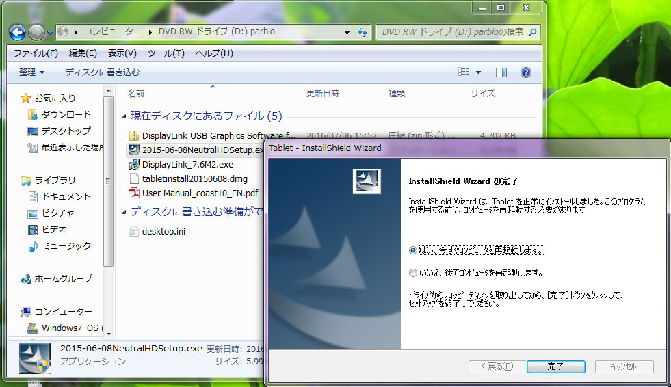
Task: Collapse the 現在ディスクにあるファイル (5) group
Action: click(x=124, y=116)
